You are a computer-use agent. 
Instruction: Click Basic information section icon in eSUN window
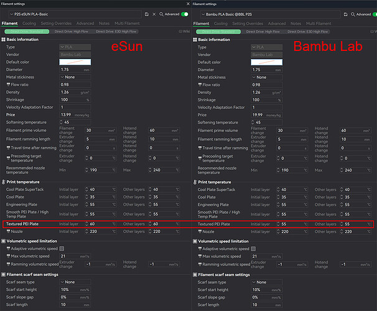(x=3, y=39)
